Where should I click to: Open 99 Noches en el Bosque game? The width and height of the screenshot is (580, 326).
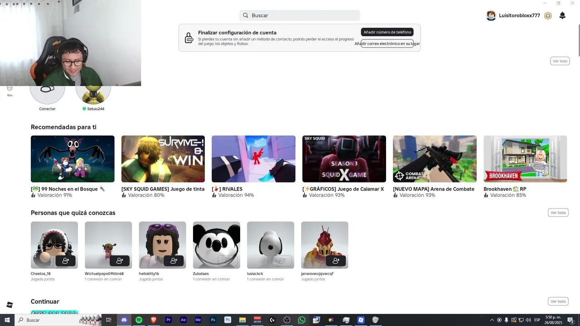[72, 159]
